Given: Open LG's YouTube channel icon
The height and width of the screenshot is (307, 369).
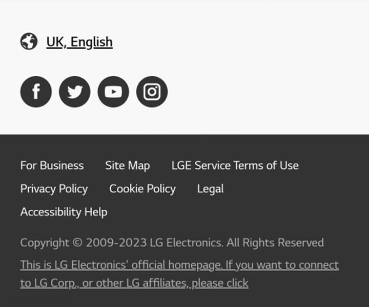Looking at the screenshot, I should pyautogui.click(x=113, y=92).
